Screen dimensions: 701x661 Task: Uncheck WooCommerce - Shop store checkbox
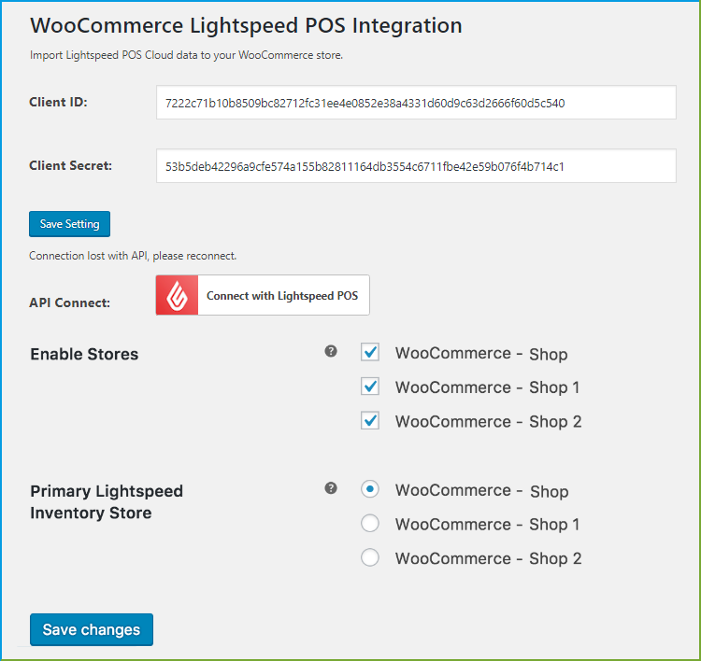370,352
